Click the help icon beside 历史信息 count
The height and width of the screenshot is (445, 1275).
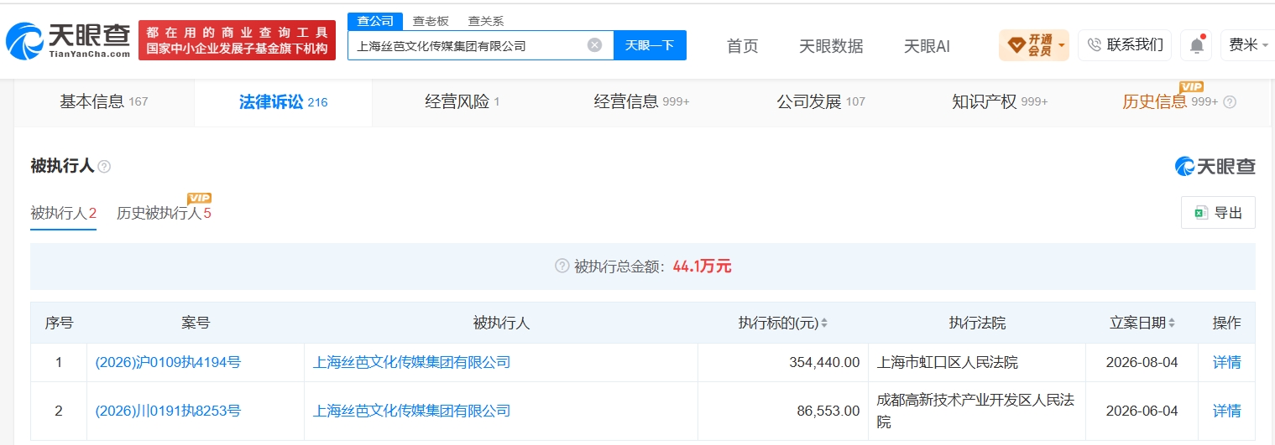click(x=1230, y=102)
